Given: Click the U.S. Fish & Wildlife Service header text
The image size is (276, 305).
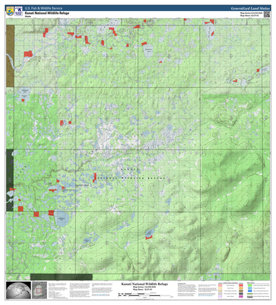Looking at the screenshot, I should (43, 8).
